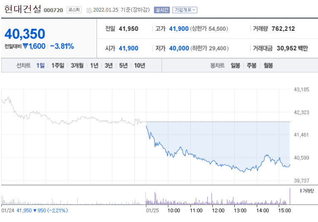Click the 14:00 time axis label

[x=262, y=210]
